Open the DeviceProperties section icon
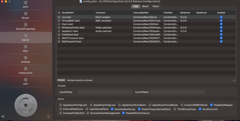This screenshot has height=121, width=240. pos(25,25)
